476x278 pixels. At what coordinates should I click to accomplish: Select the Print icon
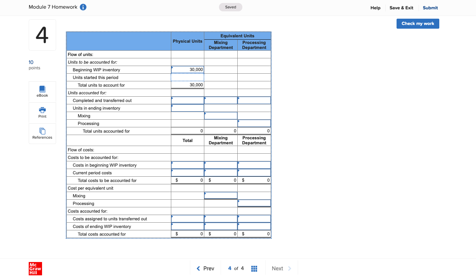click(42, 112)
